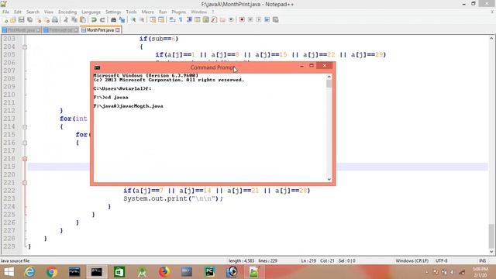Click the Undo arrow icon
Image resolution: width=496 pixels, height=279 pixels.
click(x=94, y=20)
